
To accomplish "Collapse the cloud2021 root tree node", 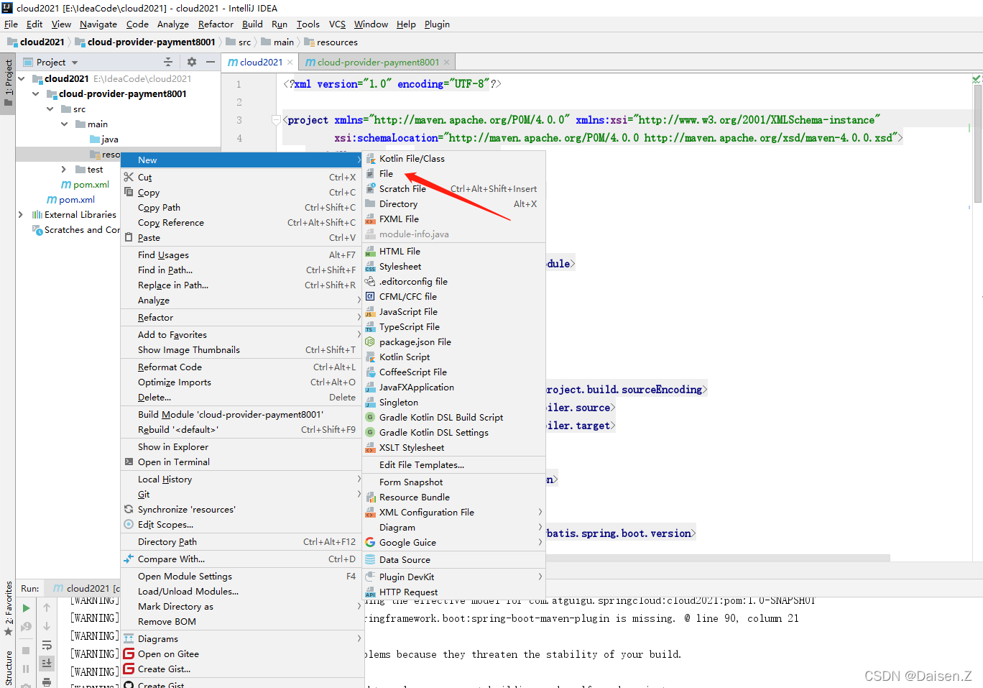I will pyautogui.click(x=22, y=79).
